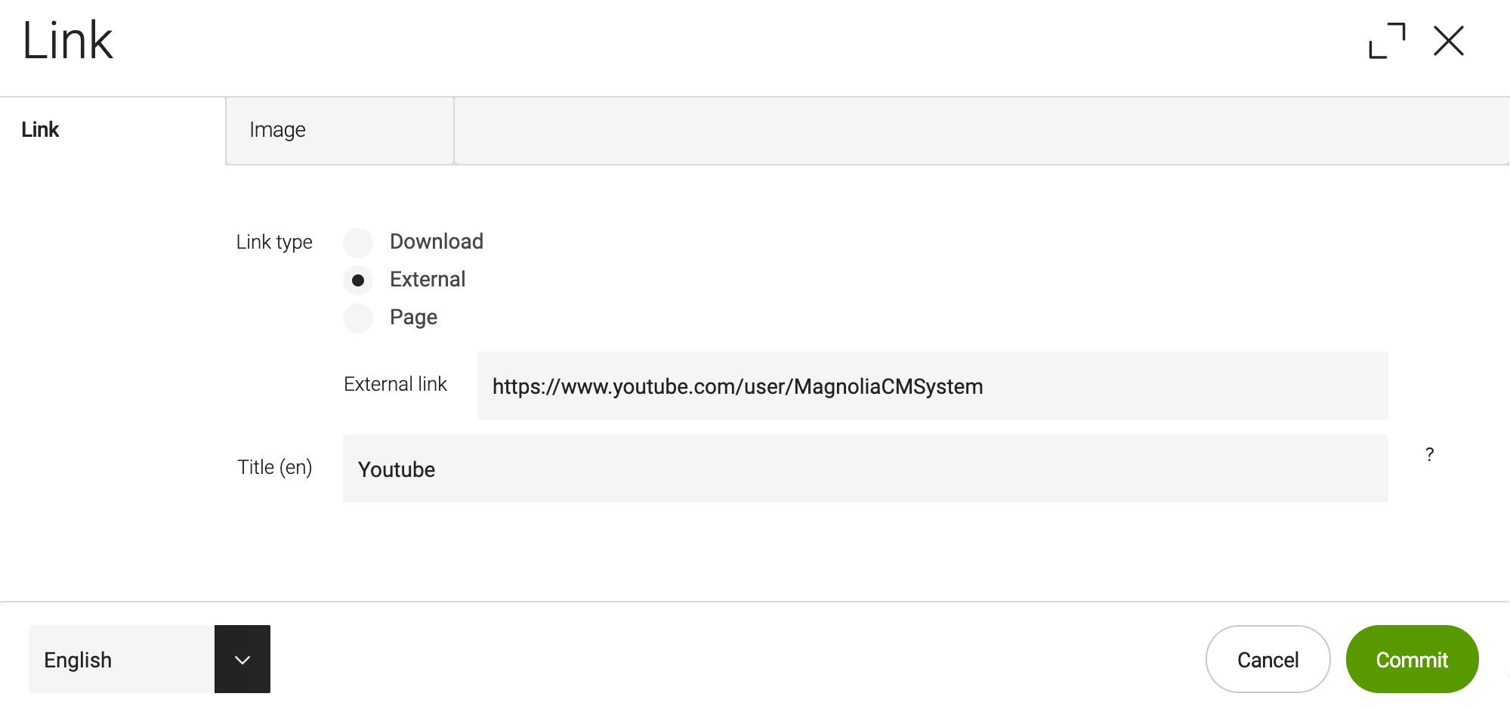Image resolution: width=1510 pixels, height=709 pixels.
Task: Click the Title (en) label
Action: point(274,467)
